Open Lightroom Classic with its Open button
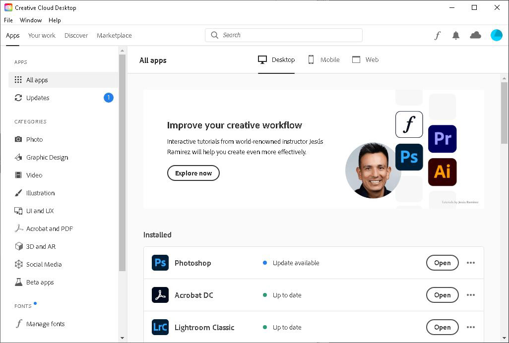The height and width of the screenshot is (343, 509). click(x=442, y=327)
